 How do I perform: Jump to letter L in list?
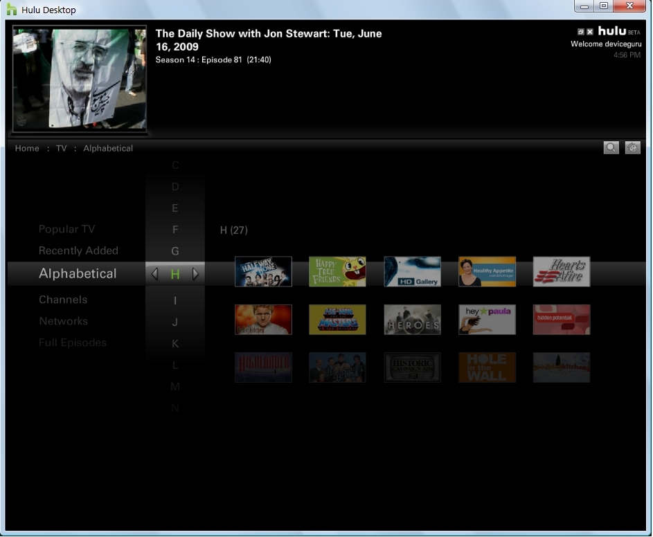[x=175, y=365]
